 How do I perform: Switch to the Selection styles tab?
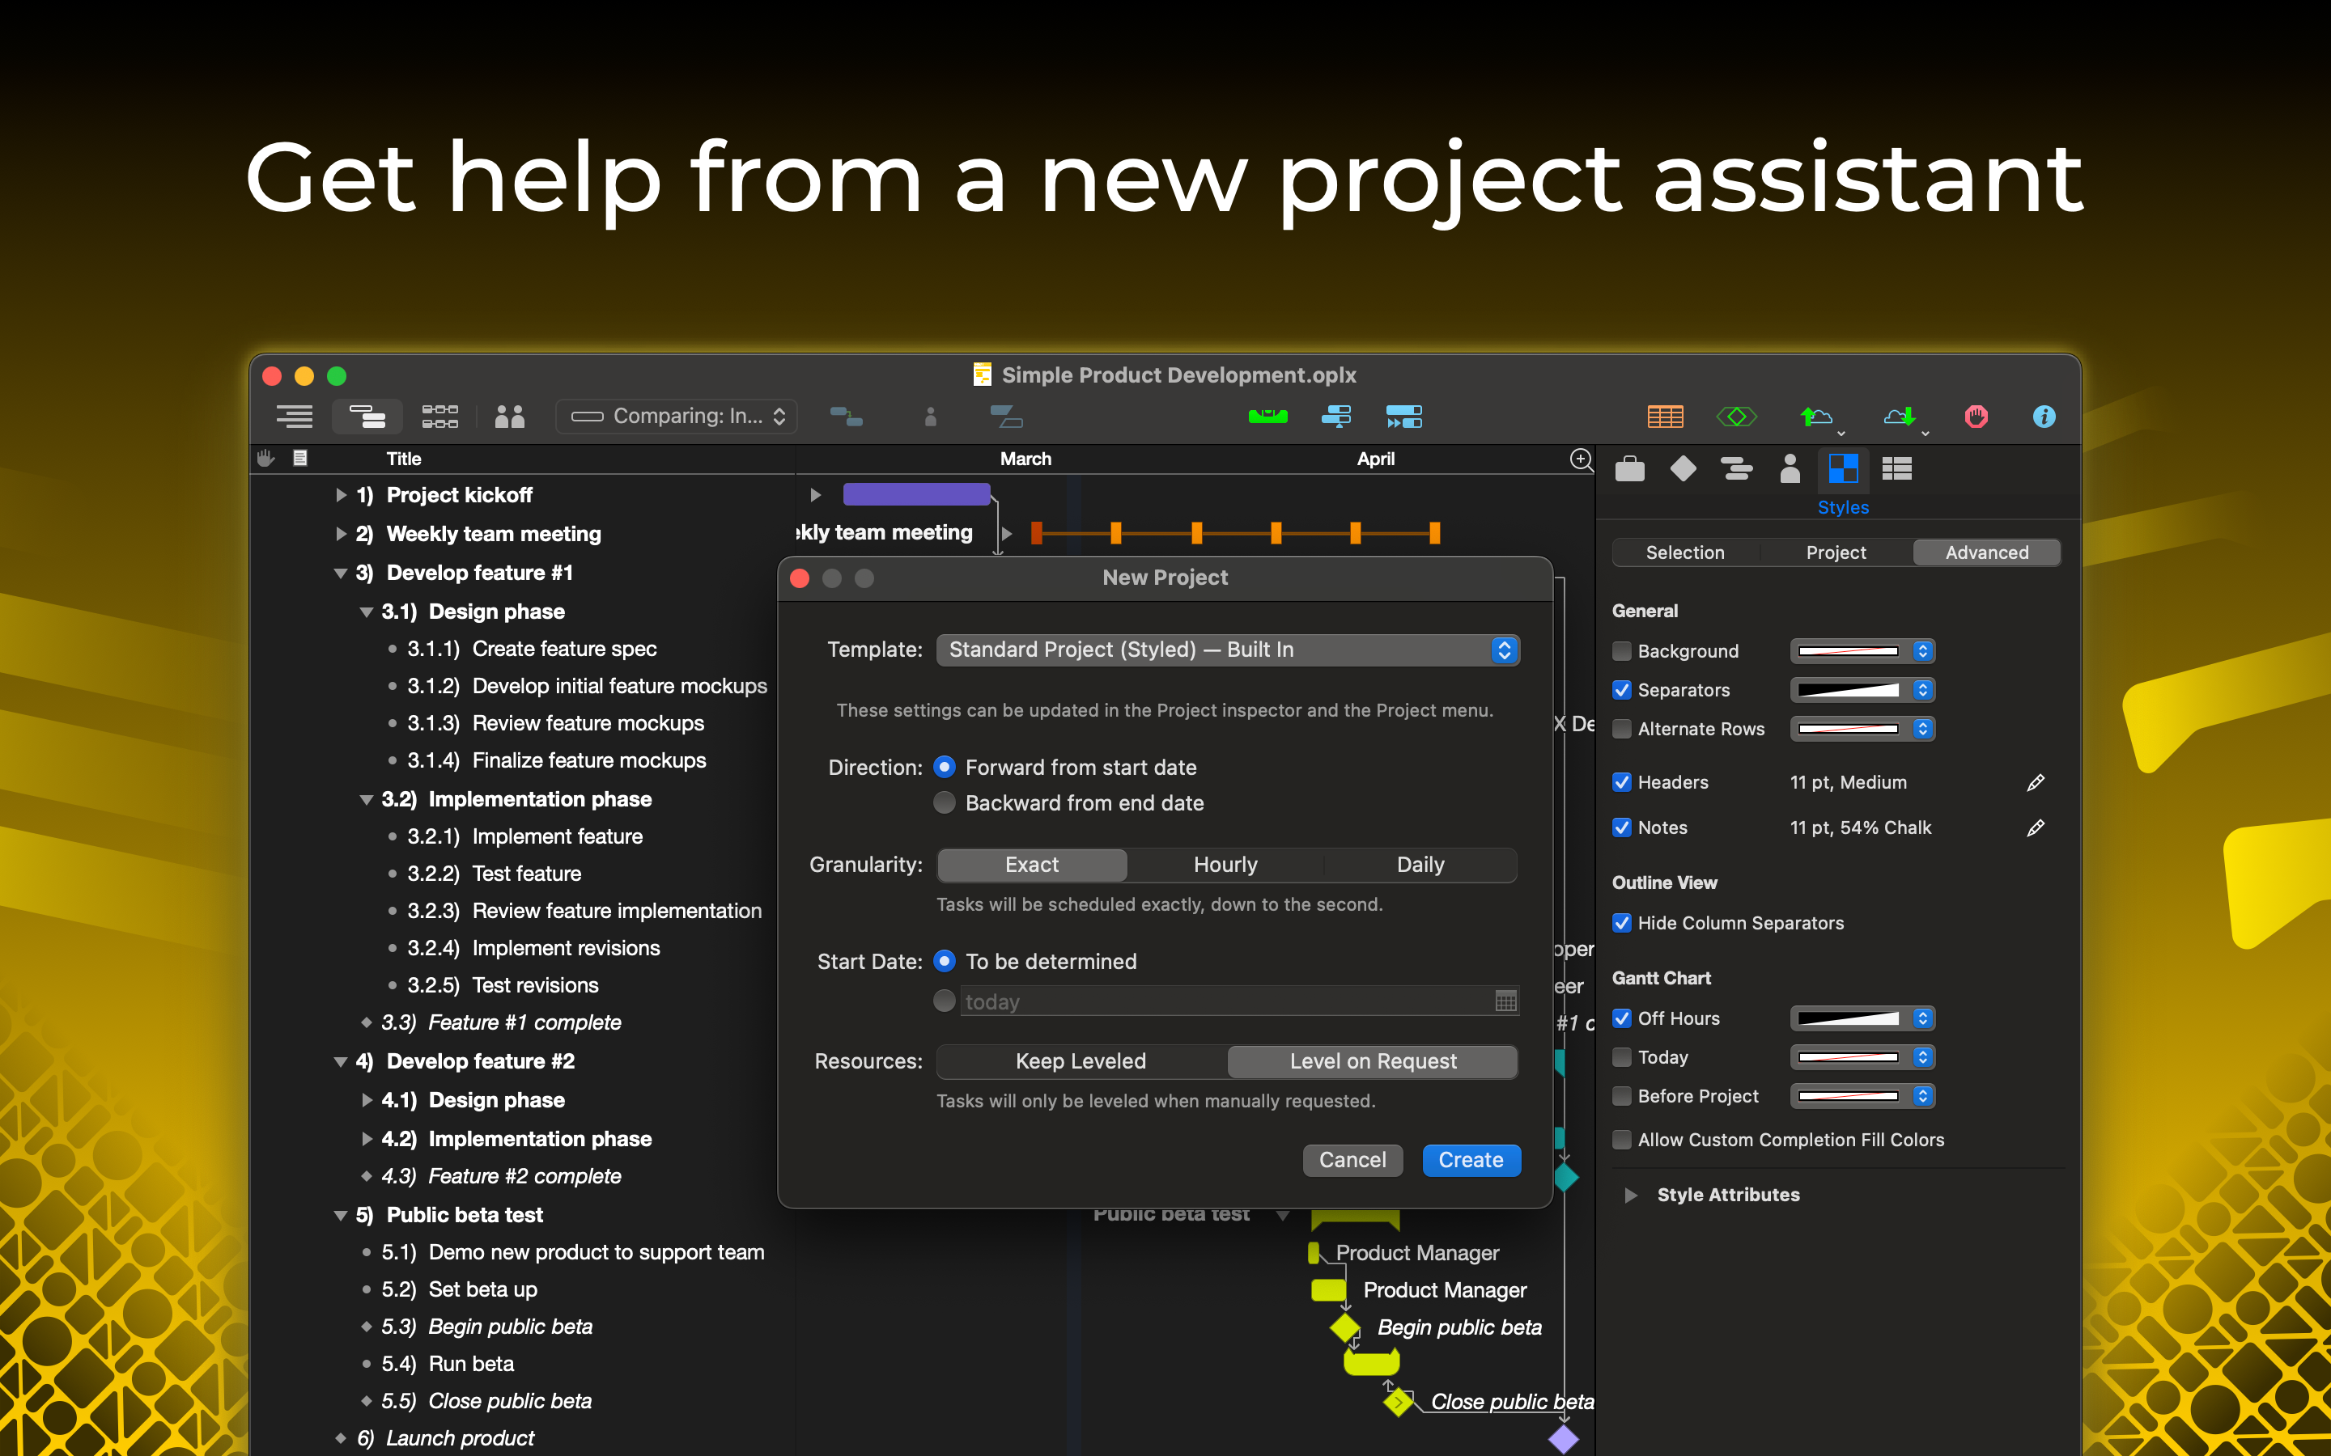coord(1684,552)
